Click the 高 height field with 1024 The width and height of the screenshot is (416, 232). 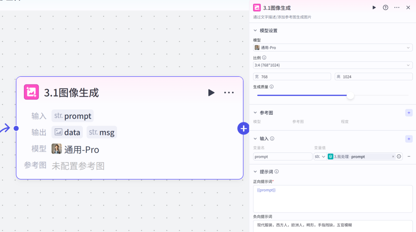[374, 77]
